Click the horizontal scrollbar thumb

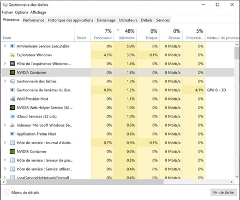click(85, 182)
